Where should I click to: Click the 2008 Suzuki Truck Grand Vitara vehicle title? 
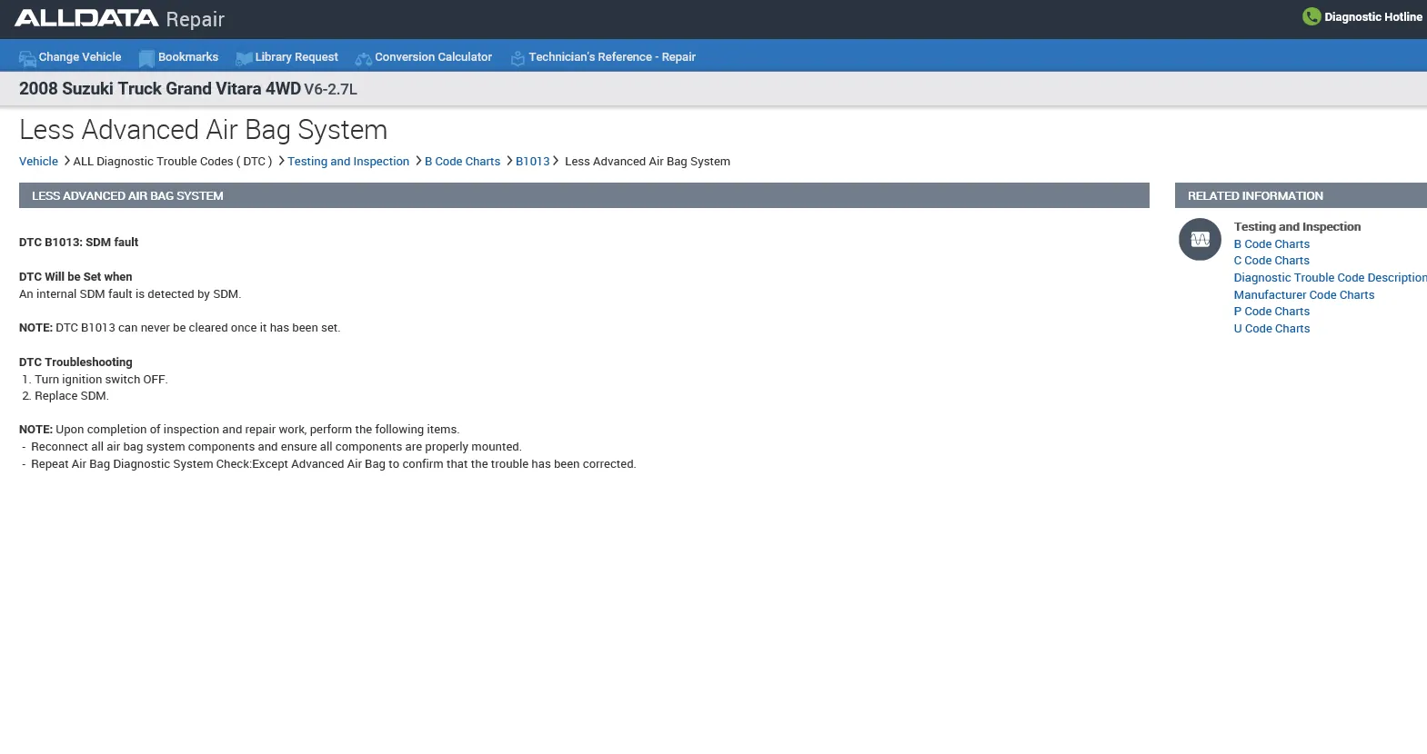tap(188, 89)
